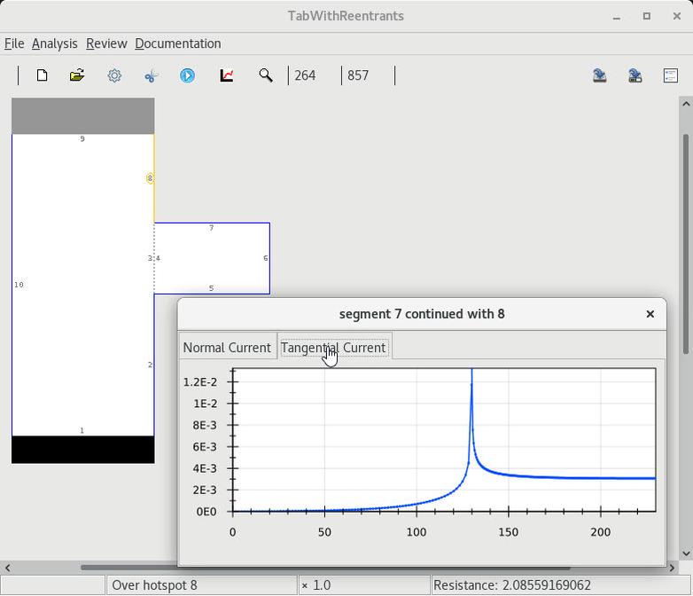
Task: Open a file with the folder icon
Action: (77, 75)
